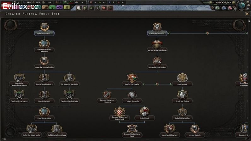This screenshot has width=251, height=141.
Task: Click the Found the OMV focus icon
Action: pos(44,95)
